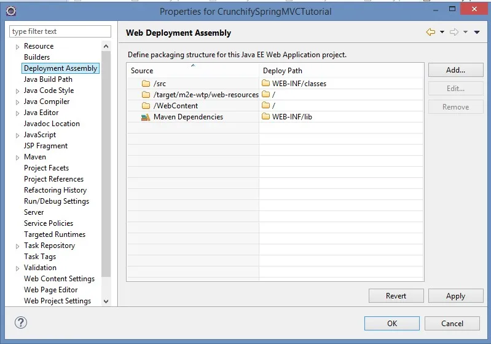Viewport: 491px width, 344px height.
Task: Click the back navigation arrow icon
Action: (431, 32)
